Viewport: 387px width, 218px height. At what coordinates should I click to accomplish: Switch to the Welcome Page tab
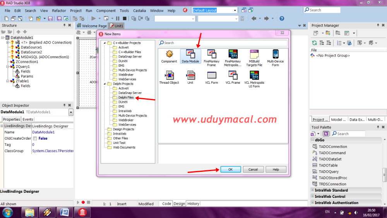(x=92, y=26)
